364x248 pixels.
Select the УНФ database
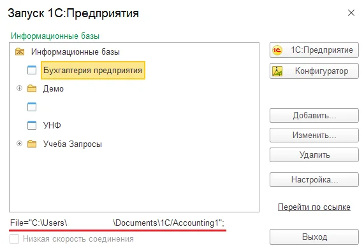52,125
